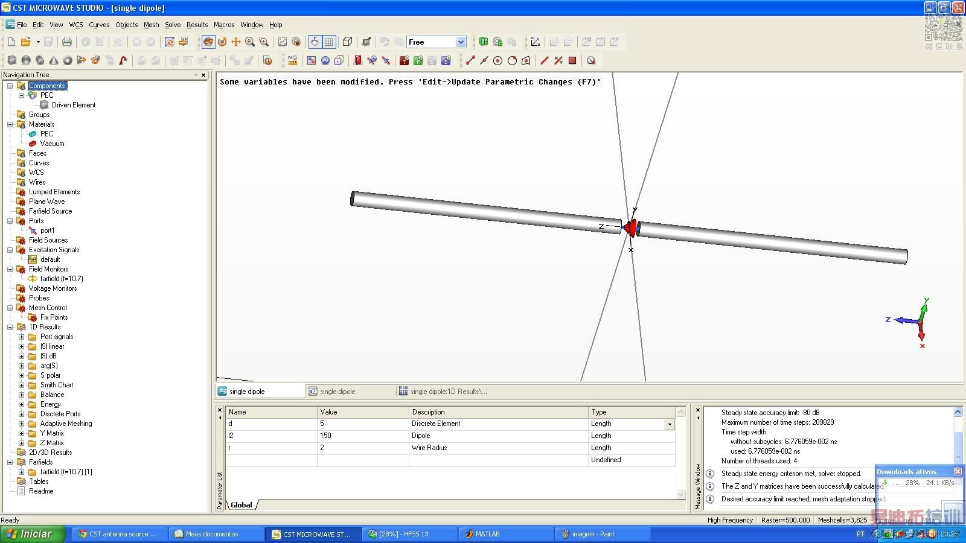Open boundary conditions cube icon
The width and height of the screenshot is (966, 543).
point(339,60)
